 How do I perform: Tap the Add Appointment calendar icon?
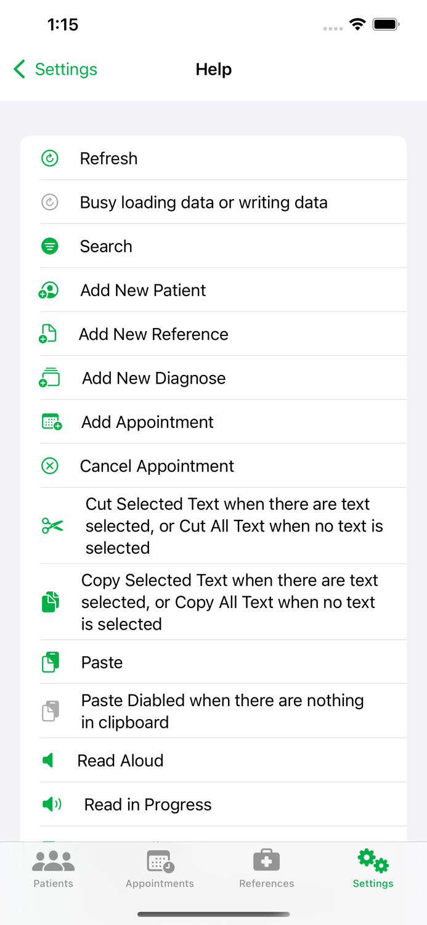[x=50, y=422]
